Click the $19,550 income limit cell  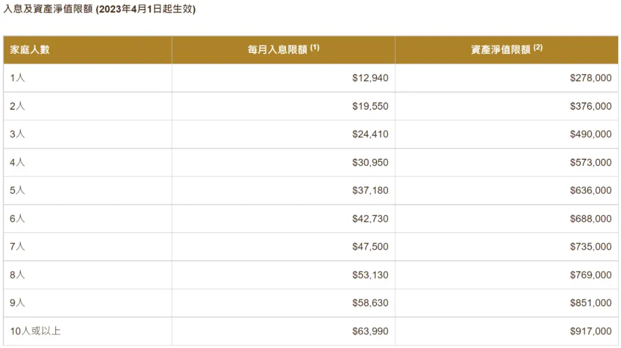click(370, 106)
